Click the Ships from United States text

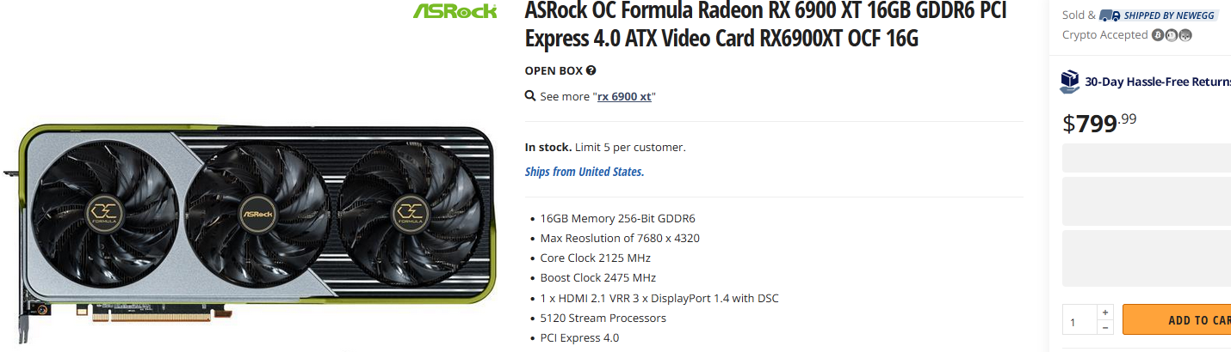[x=585, y=172]
